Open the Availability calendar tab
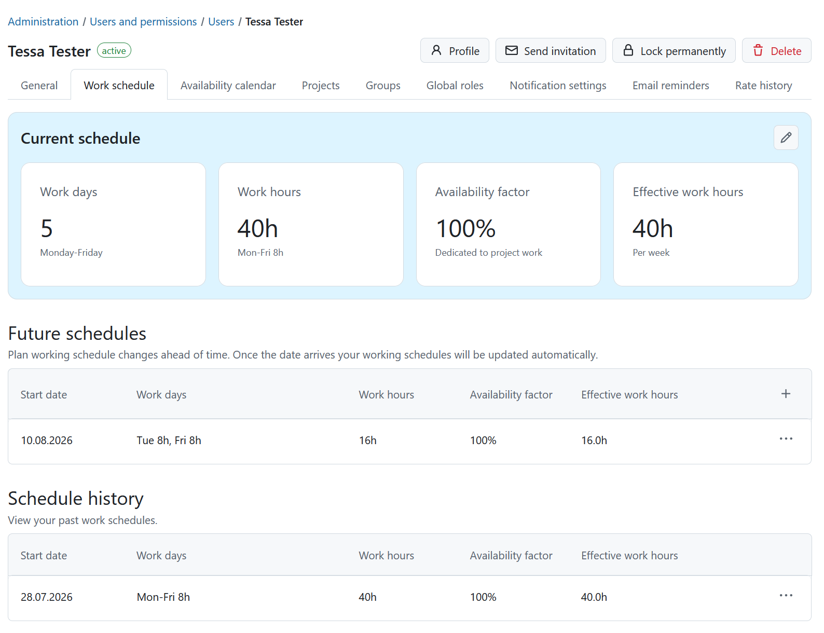Viewport: 824px width, 633px height. click(x=228, y=86)
